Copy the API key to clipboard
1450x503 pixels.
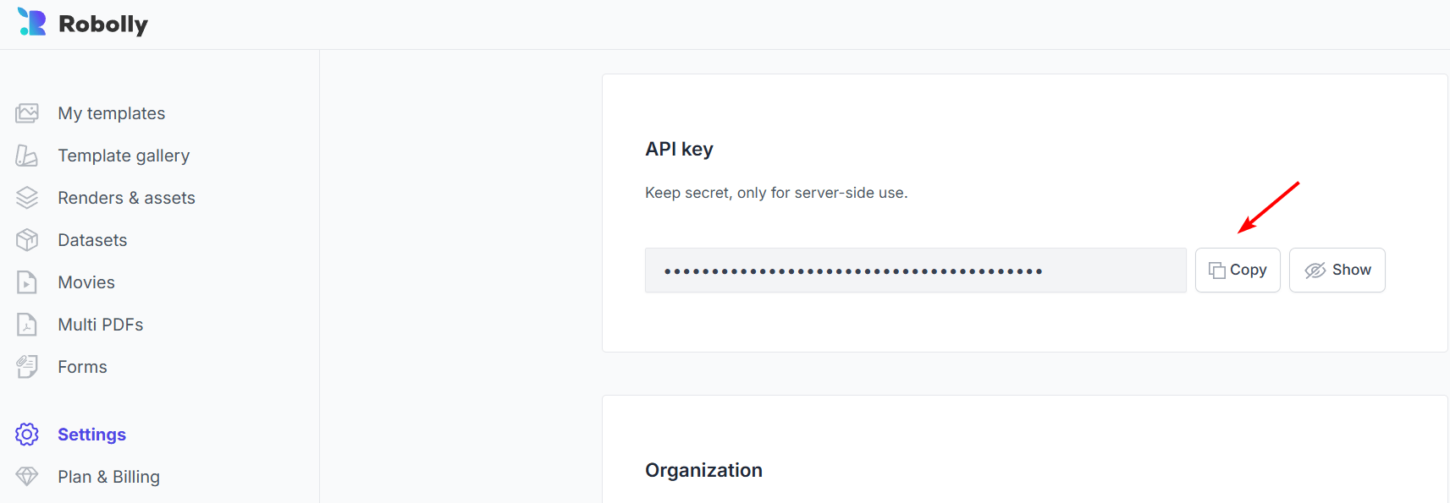pos(1237,271)
